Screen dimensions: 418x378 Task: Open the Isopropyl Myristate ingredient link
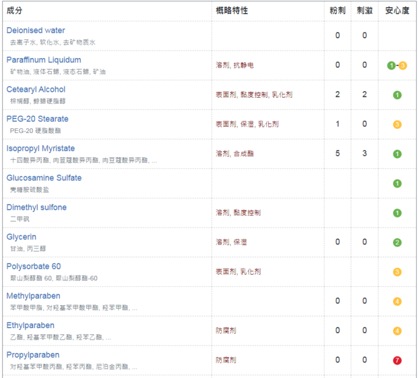40,148
